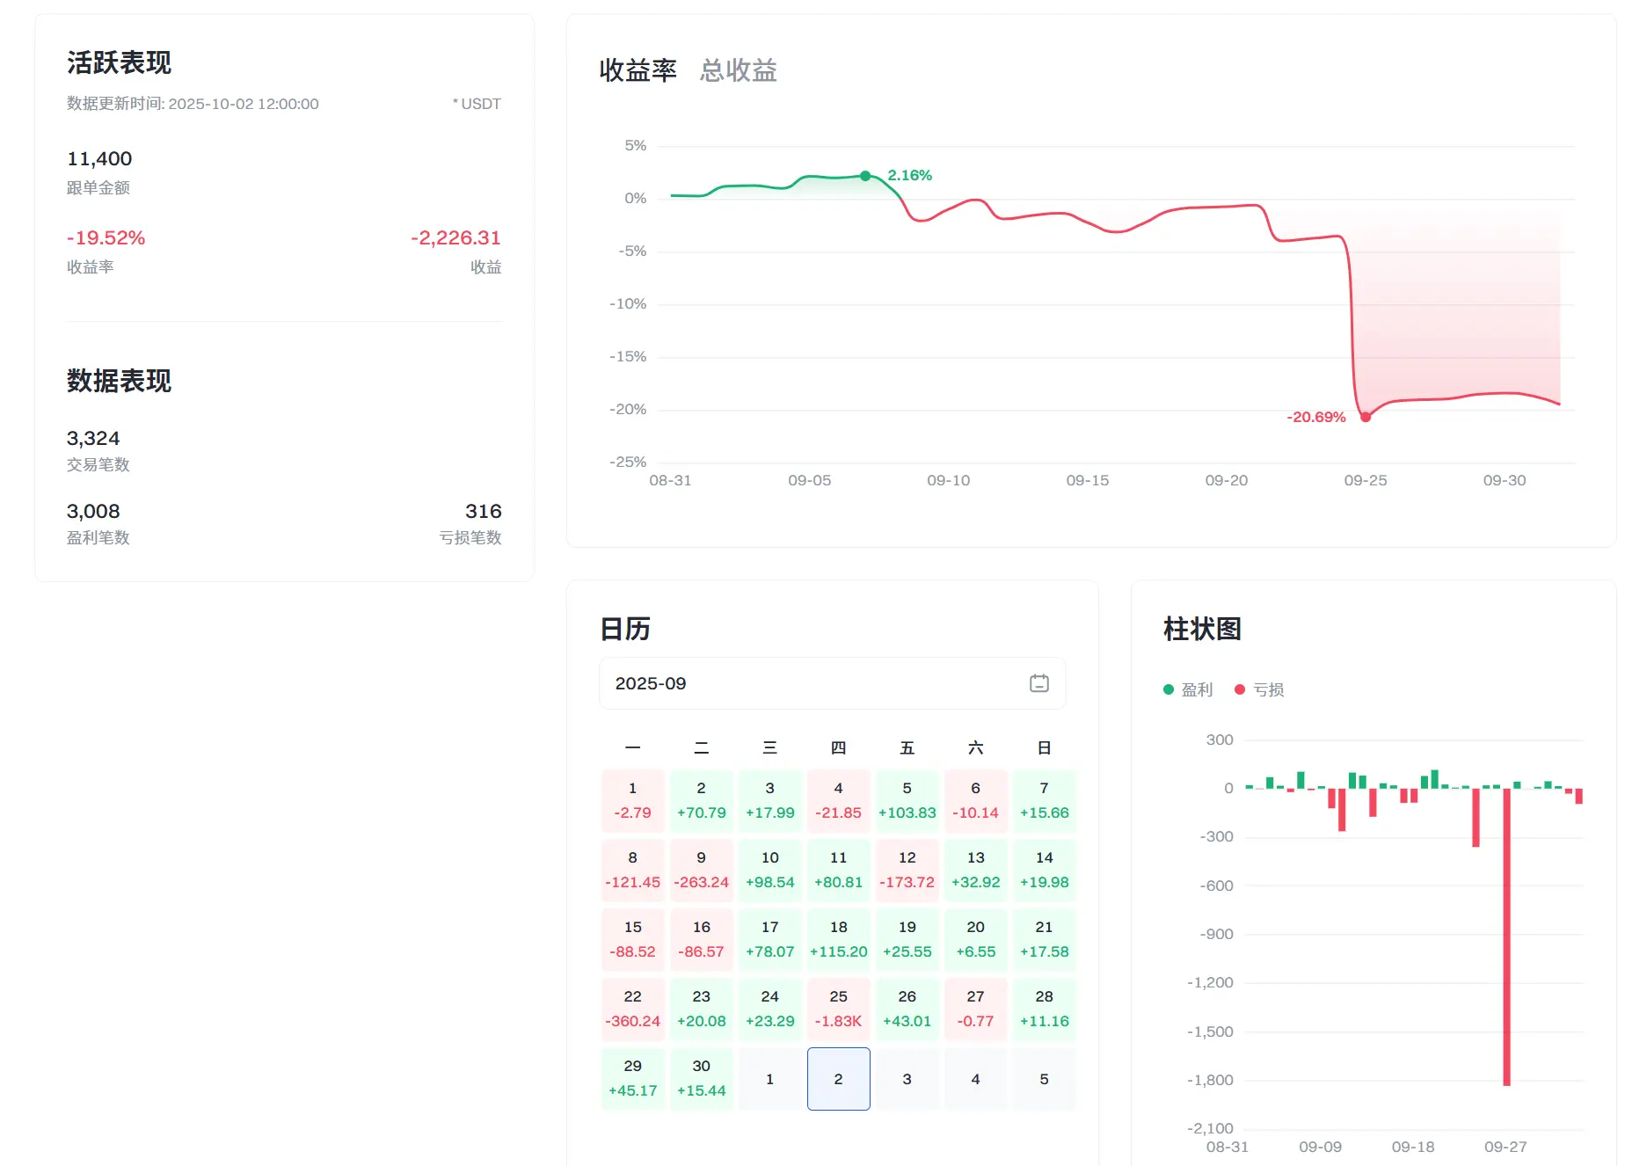Click the data update time text
The height and width of the screenshot is (1166, 1625).
(193, 104)
